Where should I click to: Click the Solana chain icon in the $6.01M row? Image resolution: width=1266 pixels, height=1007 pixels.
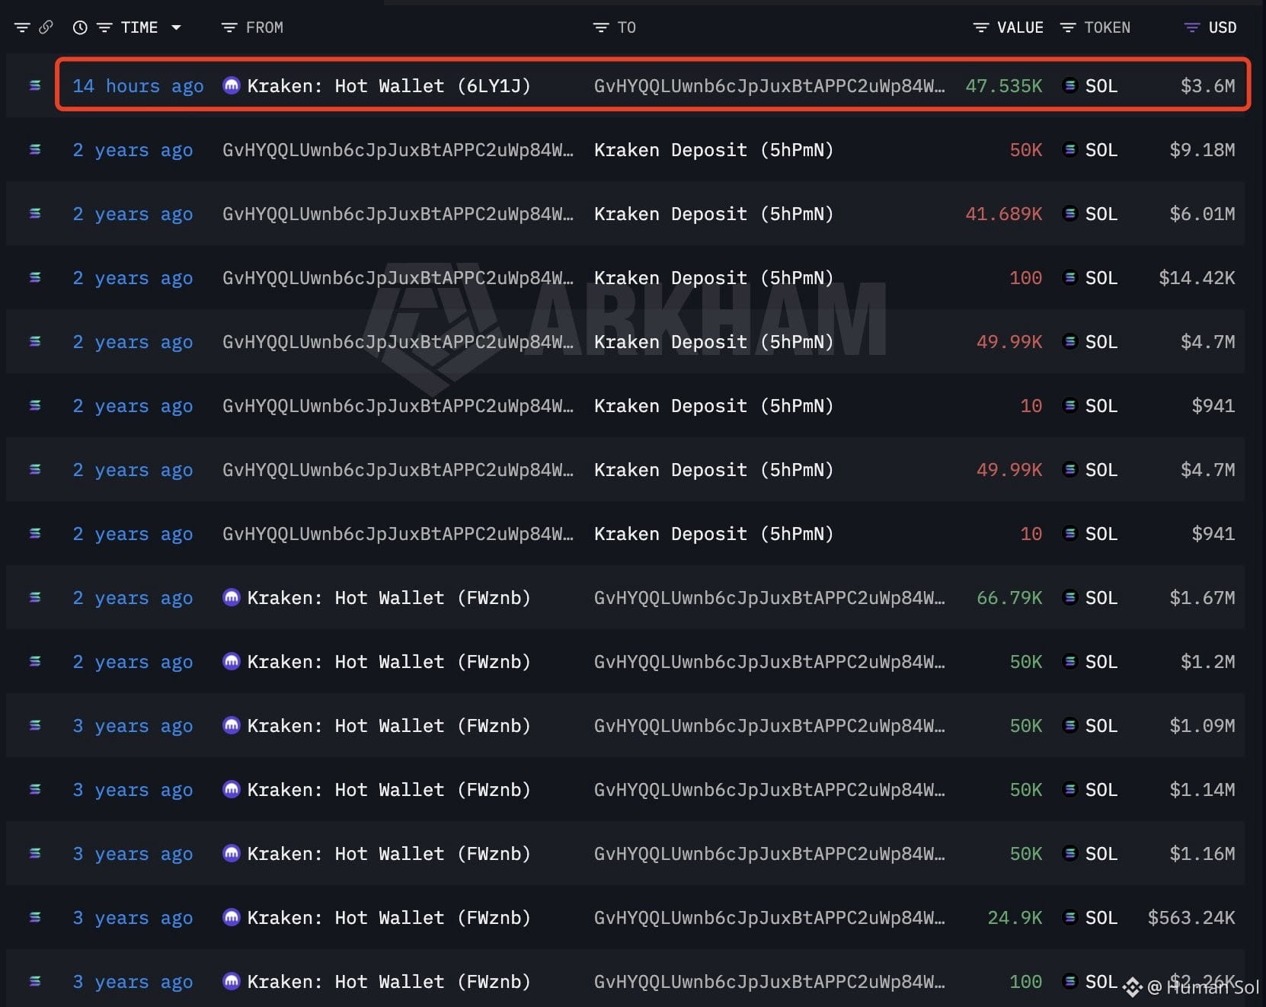click(x=35, y=213)
